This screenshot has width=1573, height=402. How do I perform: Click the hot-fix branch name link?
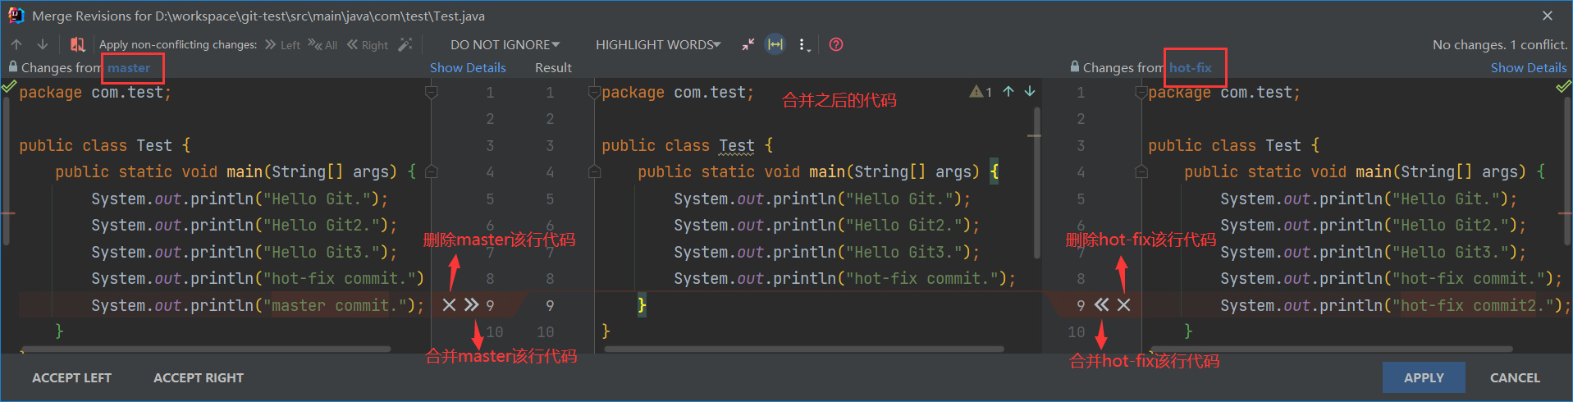pyautogui.click(x=1191, y=67)
